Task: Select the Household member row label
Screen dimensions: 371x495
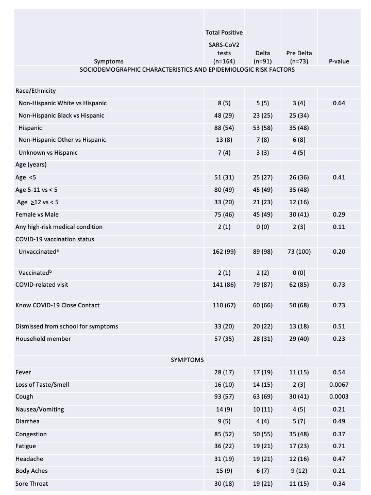Action: [43, 339]
